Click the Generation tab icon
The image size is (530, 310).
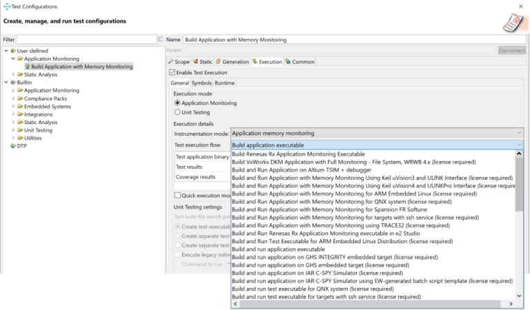(218, 61)
